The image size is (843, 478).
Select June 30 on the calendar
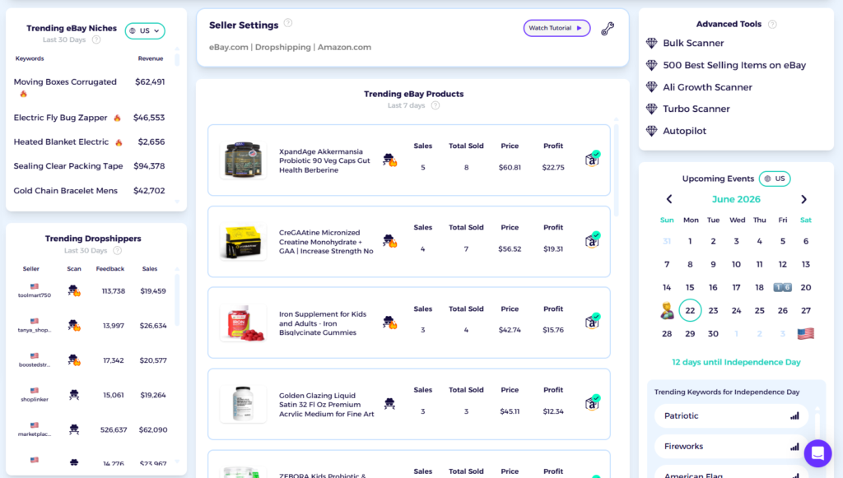[713, 333]
